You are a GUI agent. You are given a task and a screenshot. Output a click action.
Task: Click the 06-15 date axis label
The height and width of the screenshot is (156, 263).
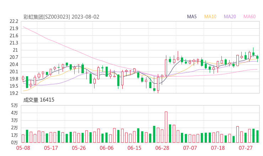click(134, 148)
